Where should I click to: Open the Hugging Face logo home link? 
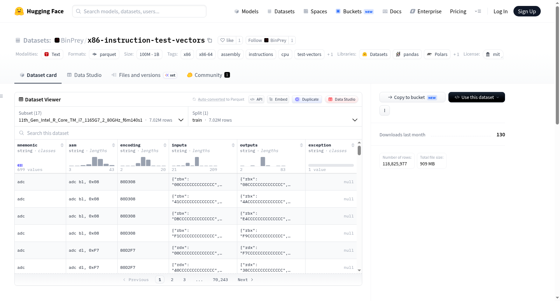[x=39, y=11]
